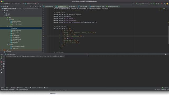
Task: Stop the running process in main toolbar
Action: point(162,4)
